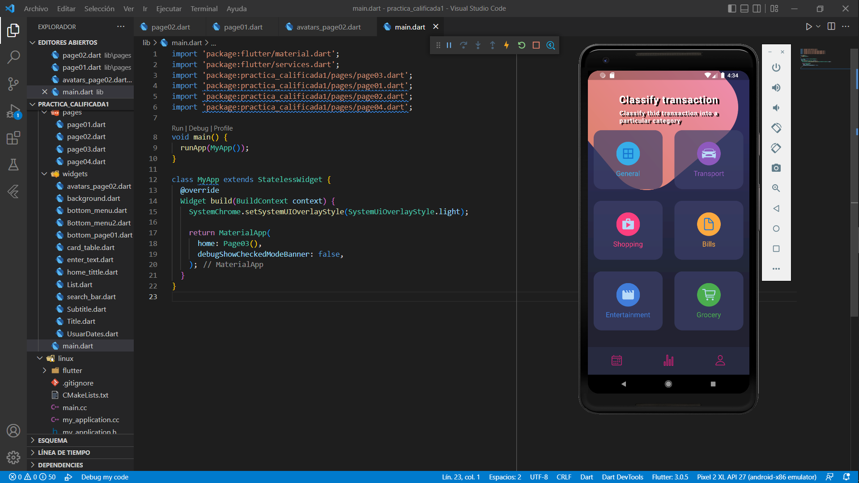Click the Debug code lens above main()

(x=199, y=128)
